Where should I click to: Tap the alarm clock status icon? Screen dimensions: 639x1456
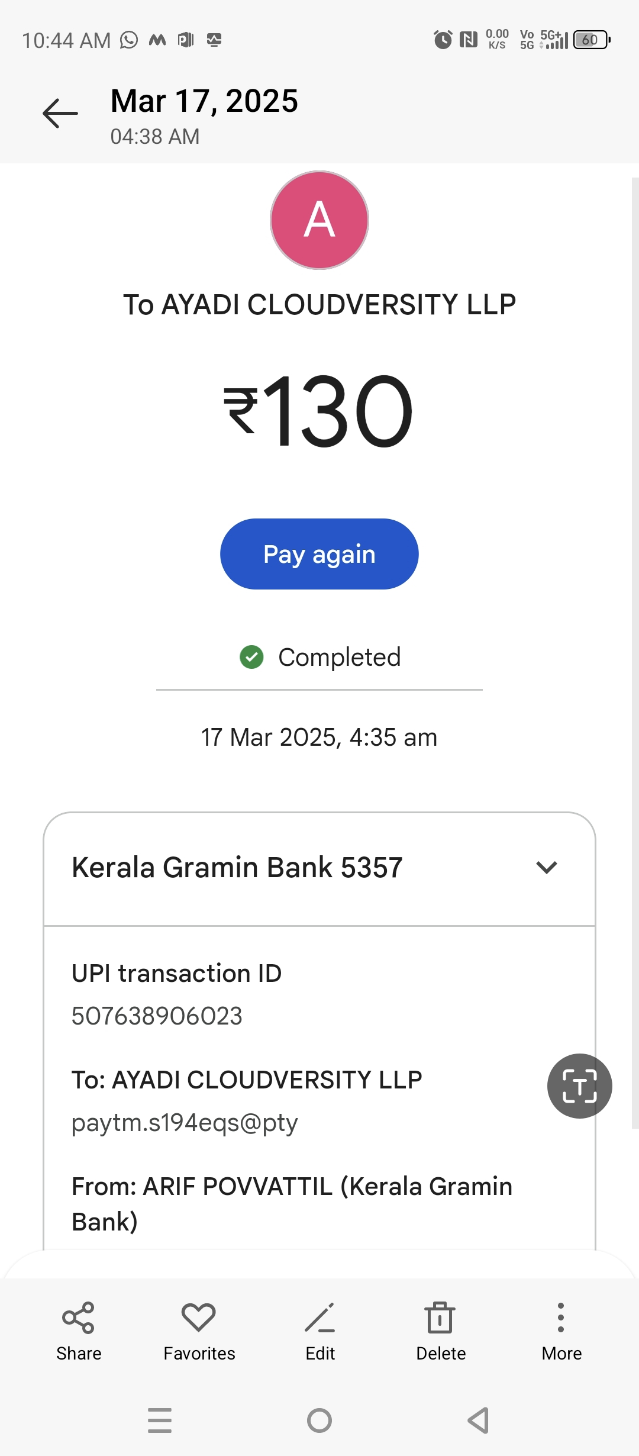(443, 40)
